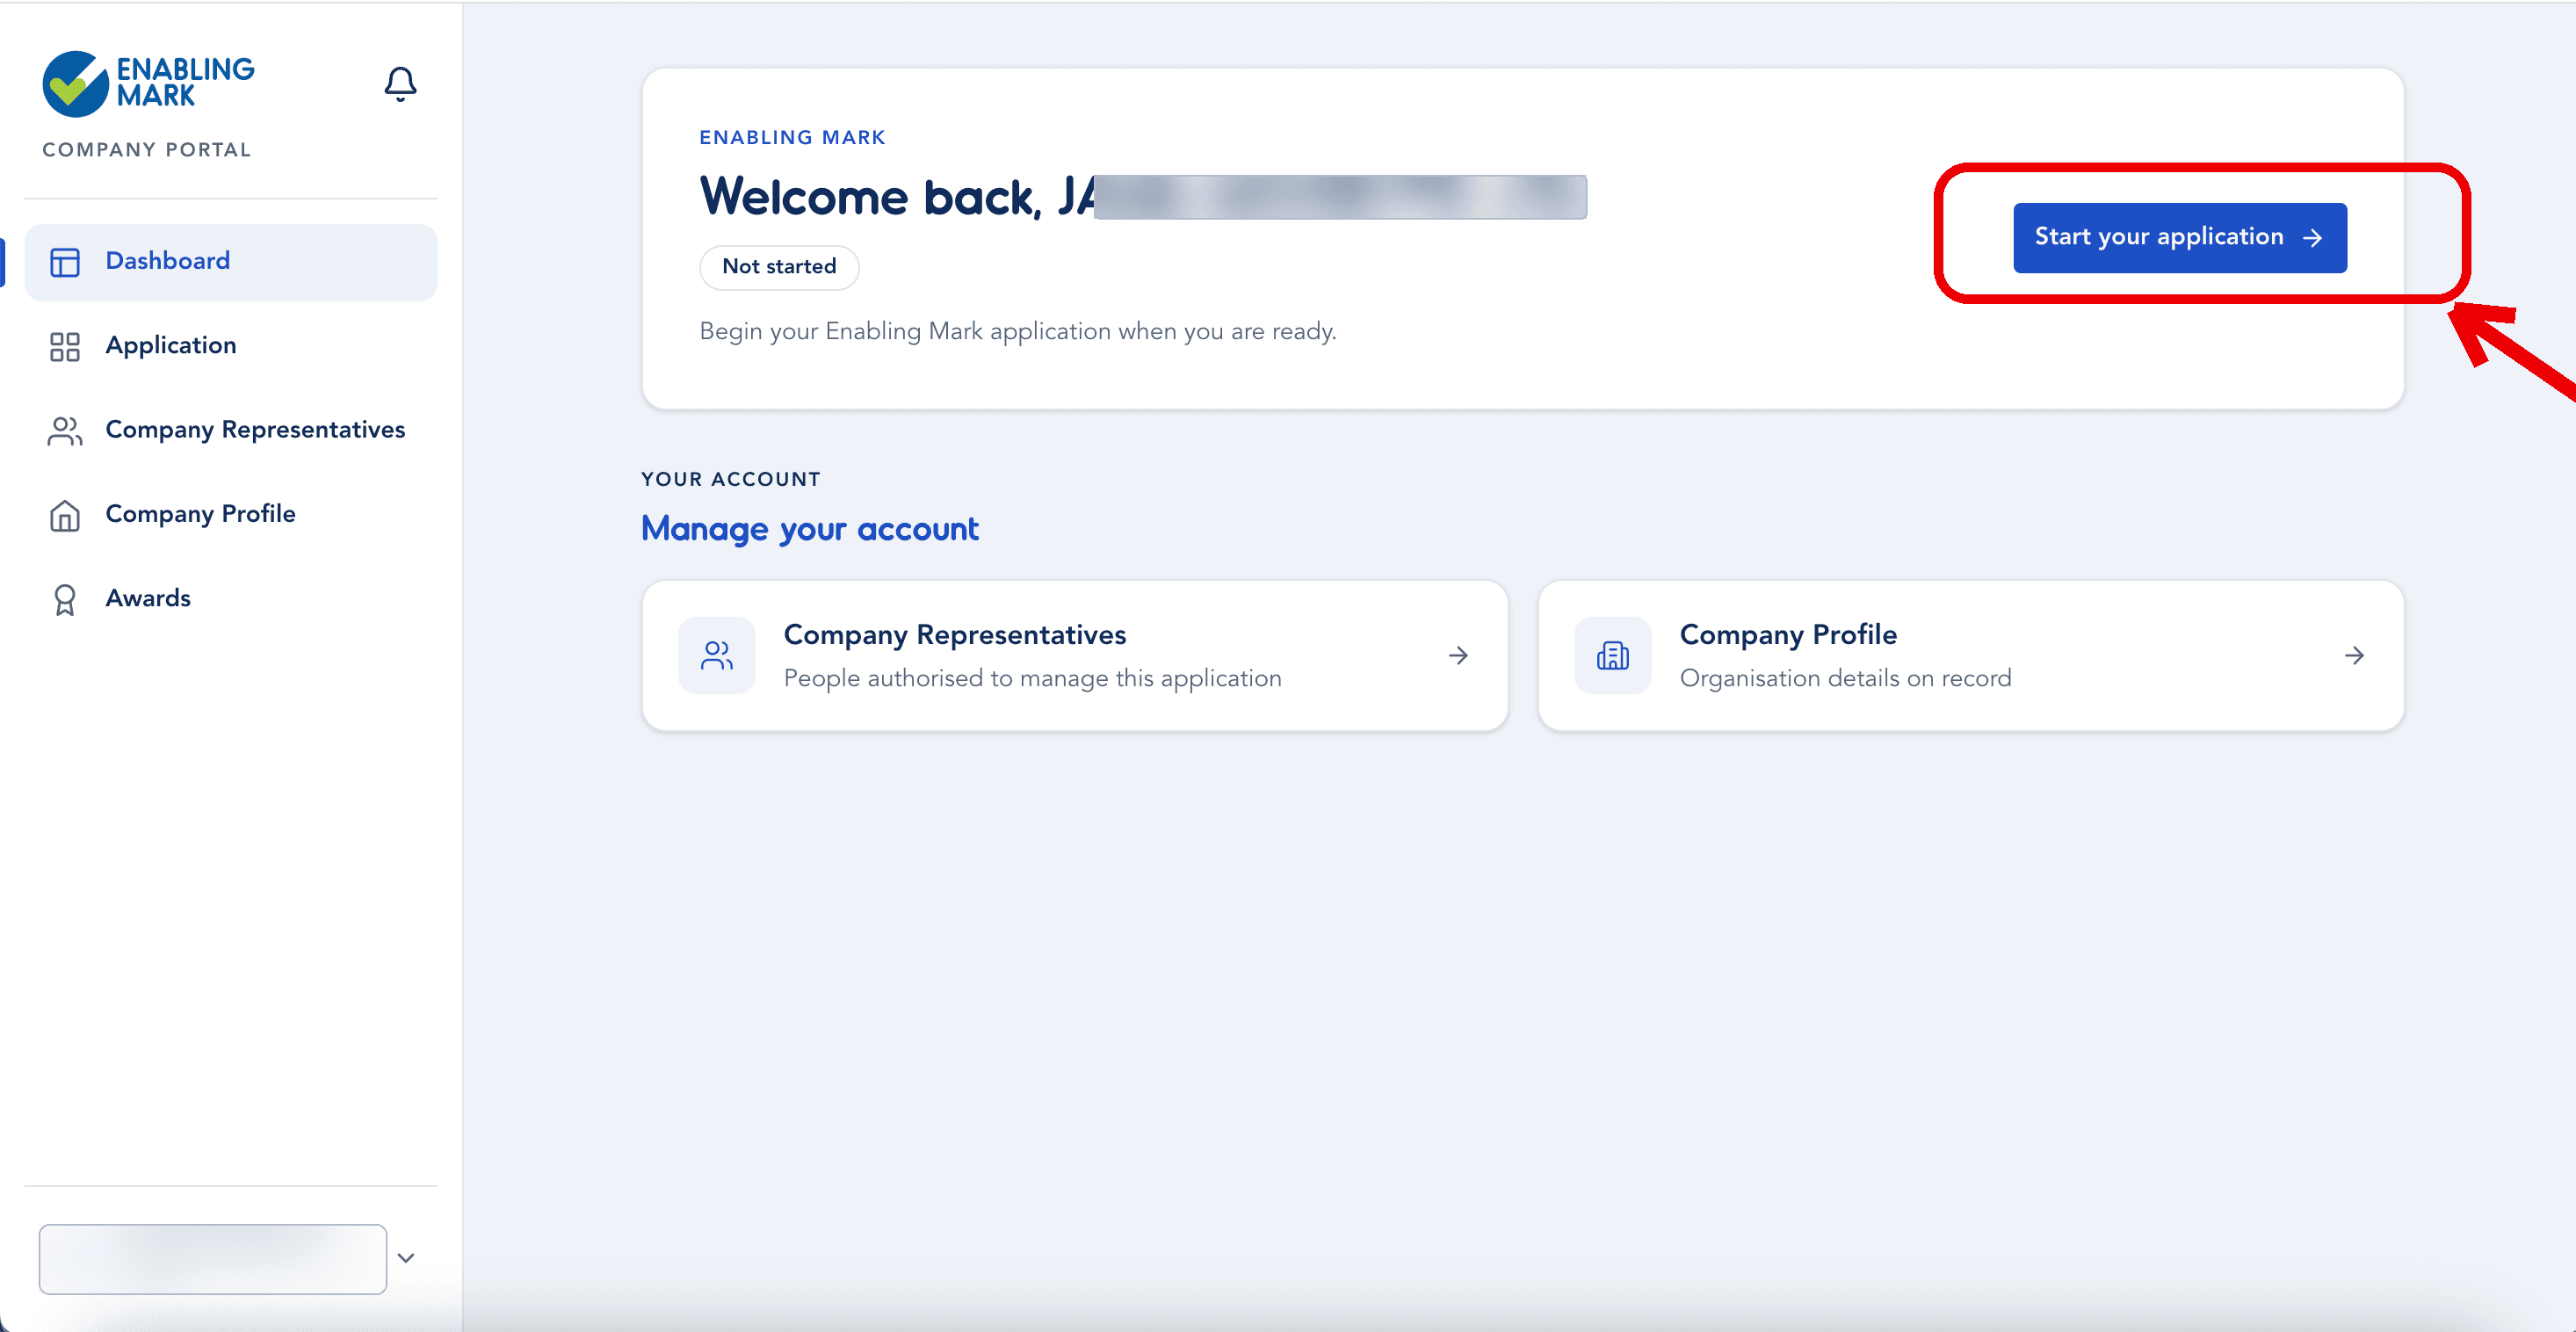The image size is (2576, 1332).
Task: Click Start your application button
Action: tap(2179, 237)
